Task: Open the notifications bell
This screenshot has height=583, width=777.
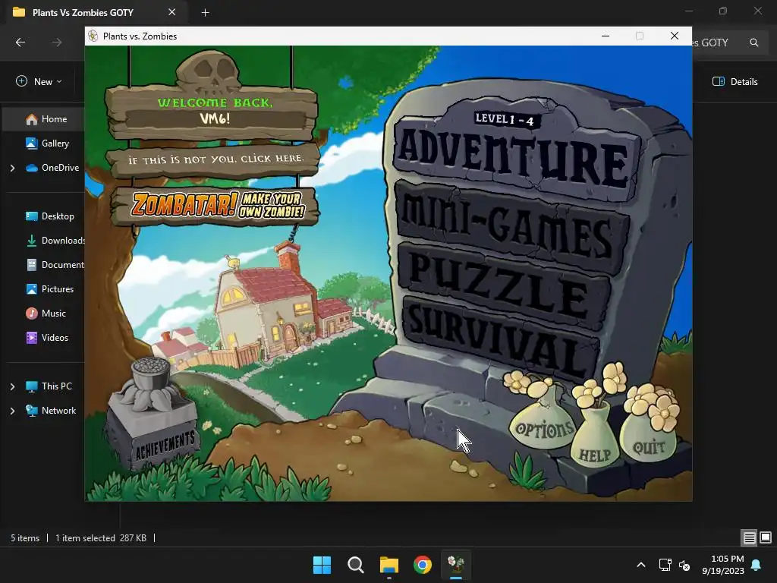Action: pos(757,565)
